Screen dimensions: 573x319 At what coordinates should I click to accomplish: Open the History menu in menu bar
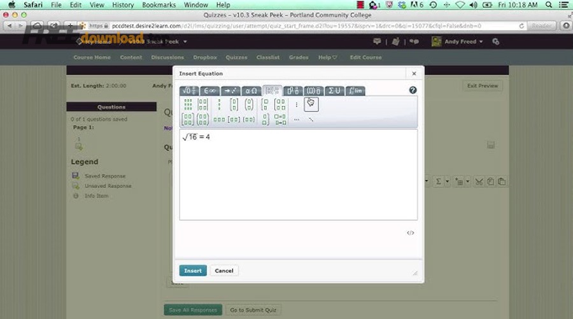tap(123, 4)
